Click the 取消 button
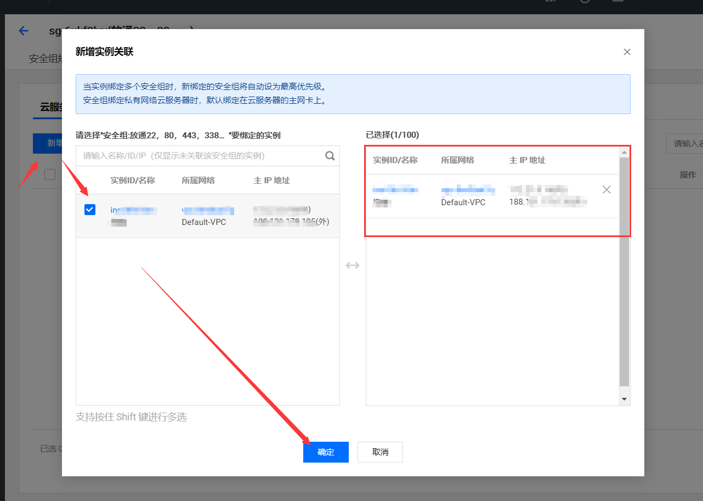This screenshot has height=501, width=703. [380, 452]
